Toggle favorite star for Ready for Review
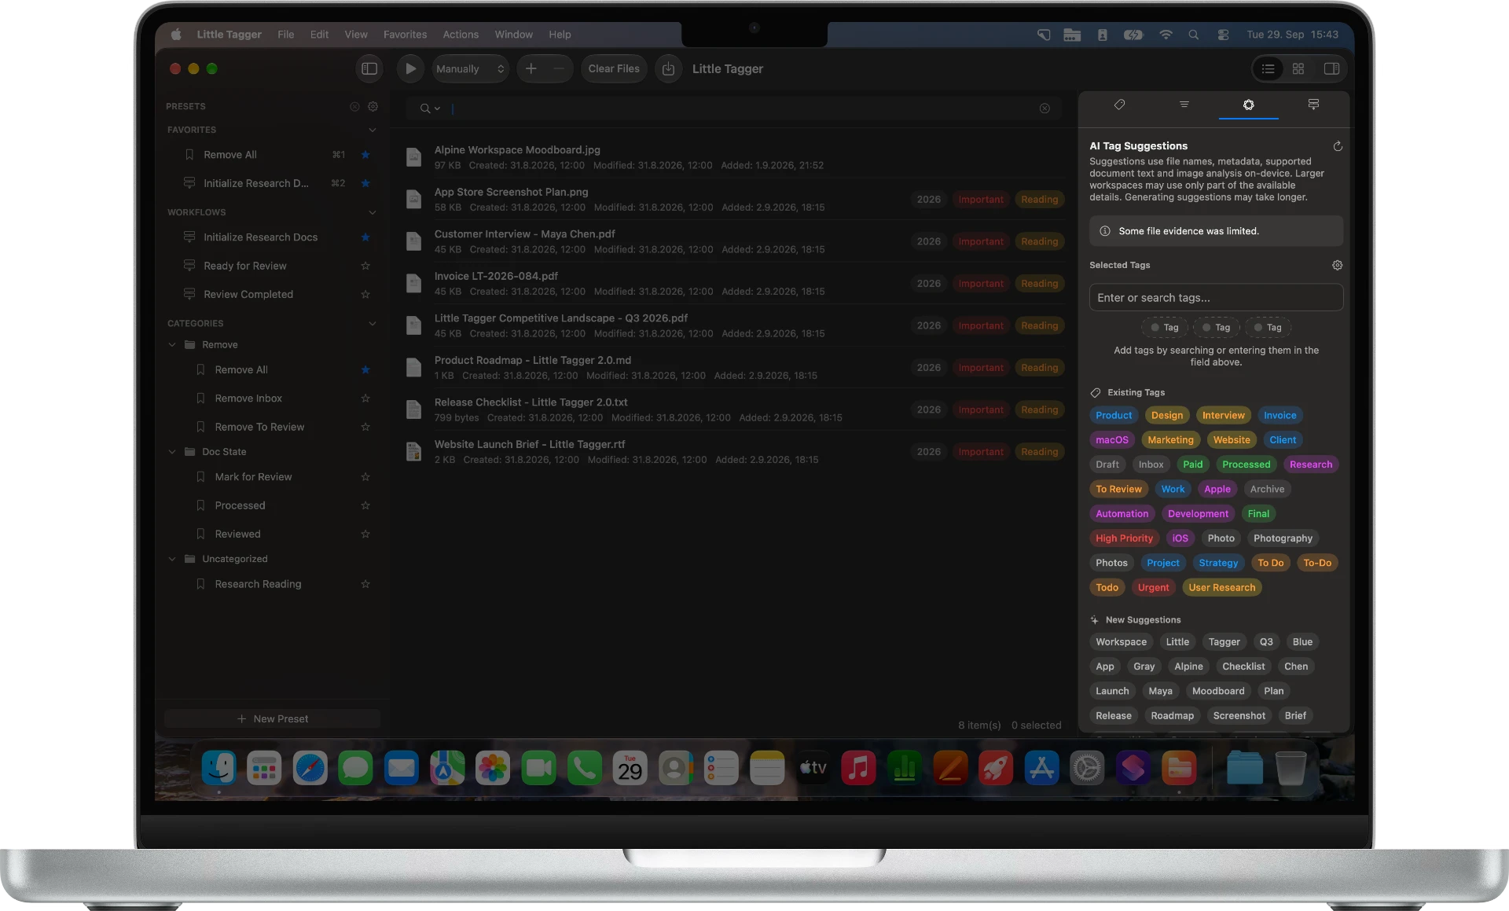Screen dimensions: 1509x911 pos(365,266)
